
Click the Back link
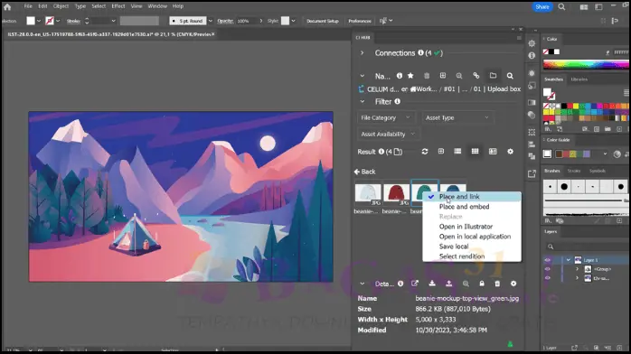pos(364,172)
